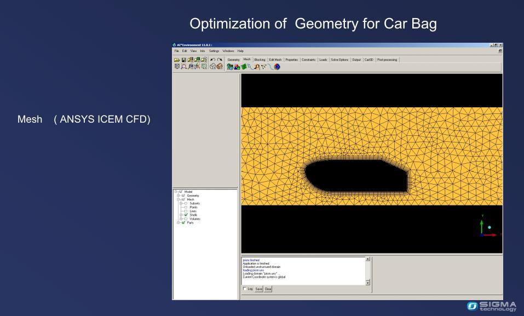524x316 pixels.
Task: Click the Curve Mesh Setup icon
Action: pos(250,67)
